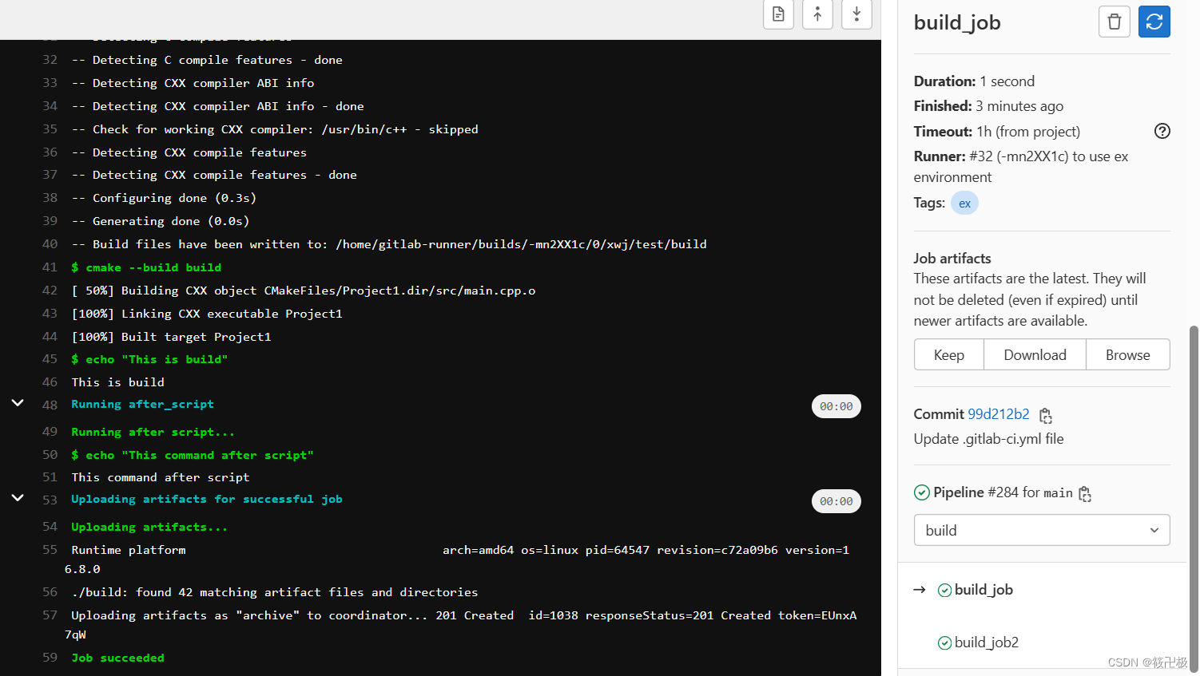Collapse the 'Uploading artifacts for successful job' section

coord(18,498)
